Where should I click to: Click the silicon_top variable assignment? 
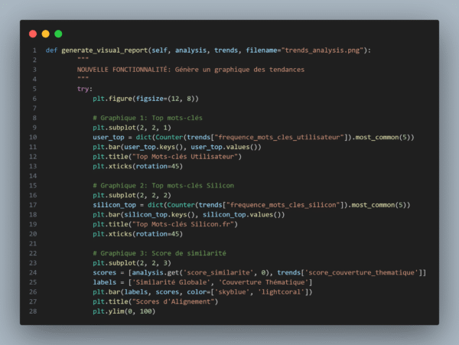tap(116, 205)
